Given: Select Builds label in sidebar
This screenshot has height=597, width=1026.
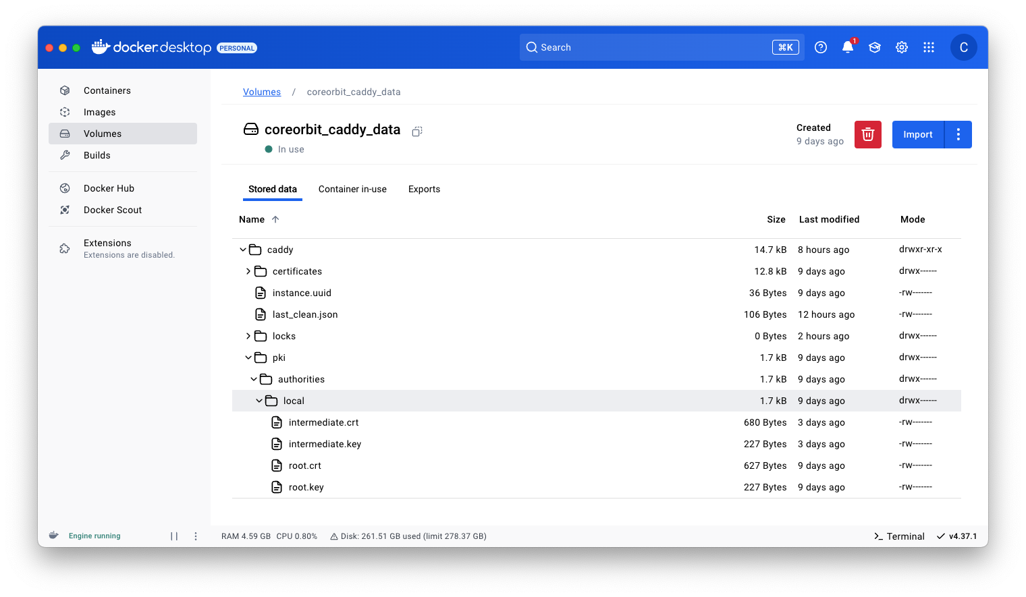Looking at the screenshot, I should [97, 155].
